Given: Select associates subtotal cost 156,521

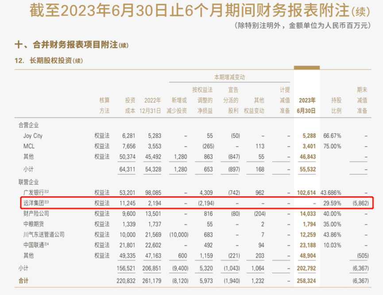Looking at the screenshot, I should coord(126,268).
